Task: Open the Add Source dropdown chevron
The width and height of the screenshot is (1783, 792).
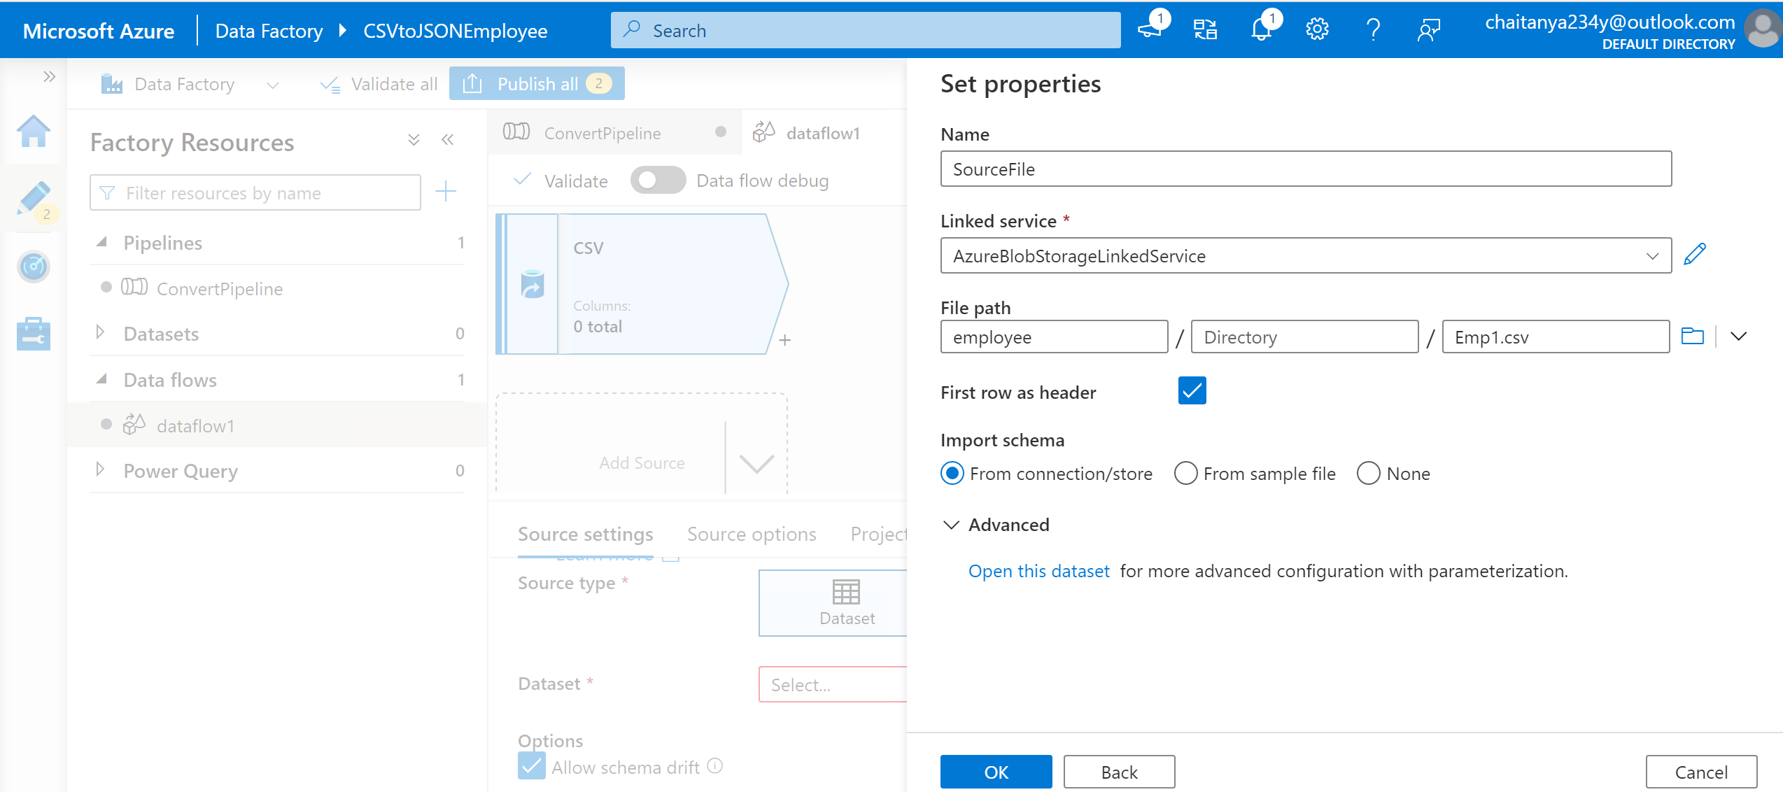Action: 756,462
